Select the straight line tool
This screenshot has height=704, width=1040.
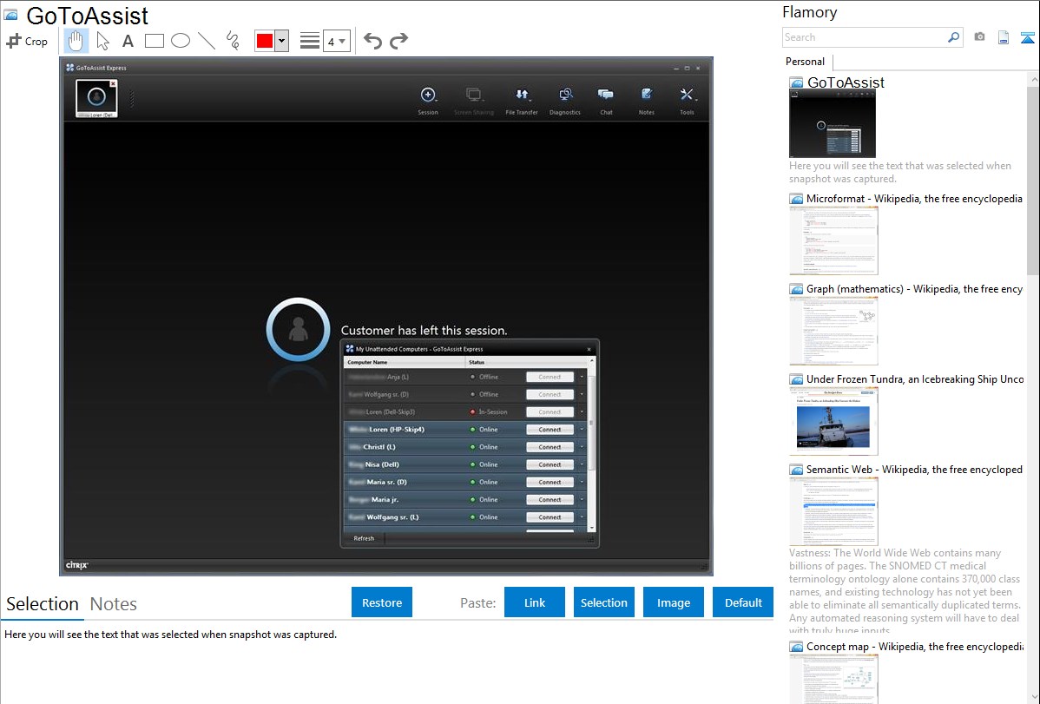[207, 41]
